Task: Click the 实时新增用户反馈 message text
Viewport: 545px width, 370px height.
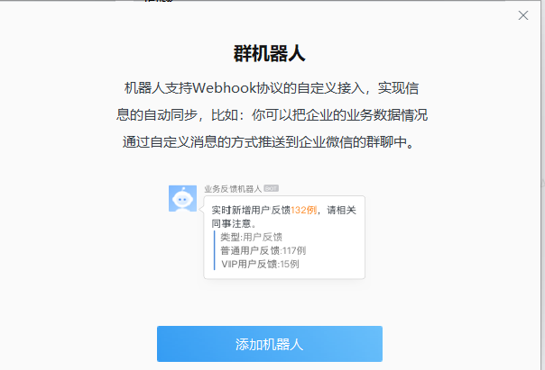Action: [251, 210]
